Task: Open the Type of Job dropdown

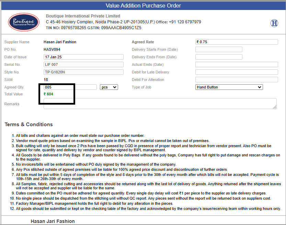Action: coord(229,87)
